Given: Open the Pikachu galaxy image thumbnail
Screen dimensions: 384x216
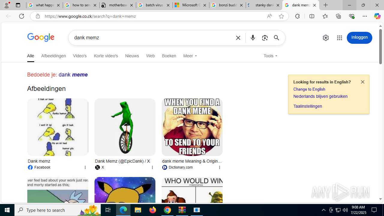Looking at the screenshot, I should pos(125,190).
